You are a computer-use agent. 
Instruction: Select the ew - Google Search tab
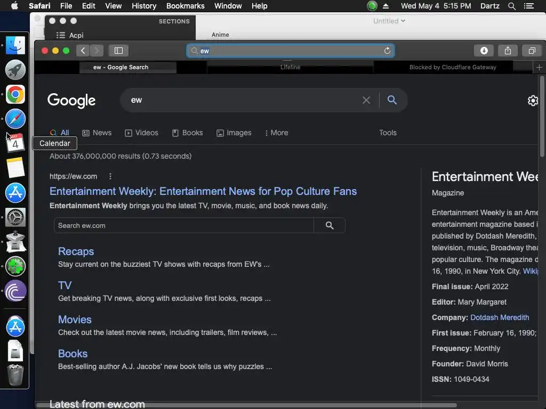(121, 67)
